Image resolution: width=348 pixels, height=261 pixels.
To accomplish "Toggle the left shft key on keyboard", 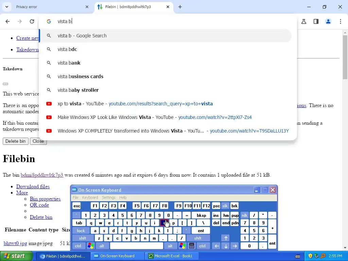I will 83,238.
